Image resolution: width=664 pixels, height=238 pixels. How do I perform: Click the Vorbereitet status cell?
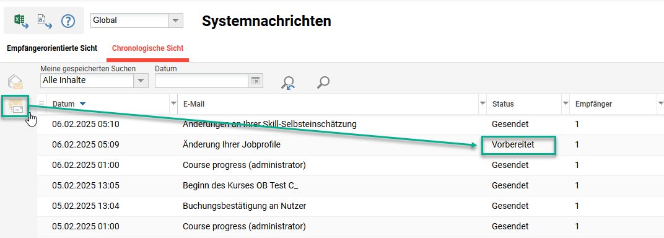click(x=513, y=145)
